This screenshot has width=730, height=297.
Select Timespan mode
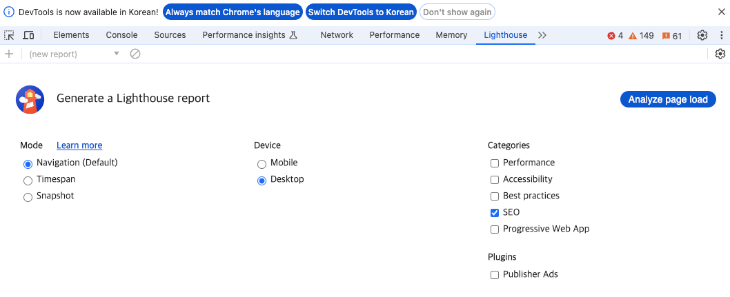28,181
